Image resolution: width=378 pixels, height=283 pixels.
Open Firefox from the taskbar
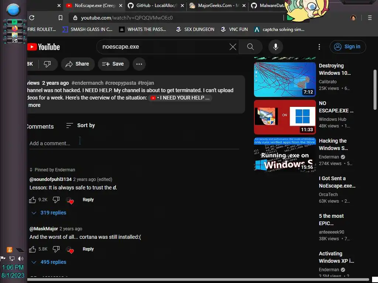(15, 28)
